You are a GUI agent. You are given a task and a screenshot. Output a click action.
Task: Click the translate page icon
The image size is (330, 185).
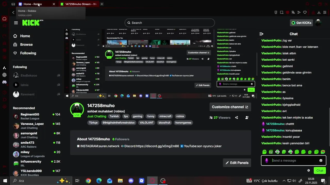[293, 12]
